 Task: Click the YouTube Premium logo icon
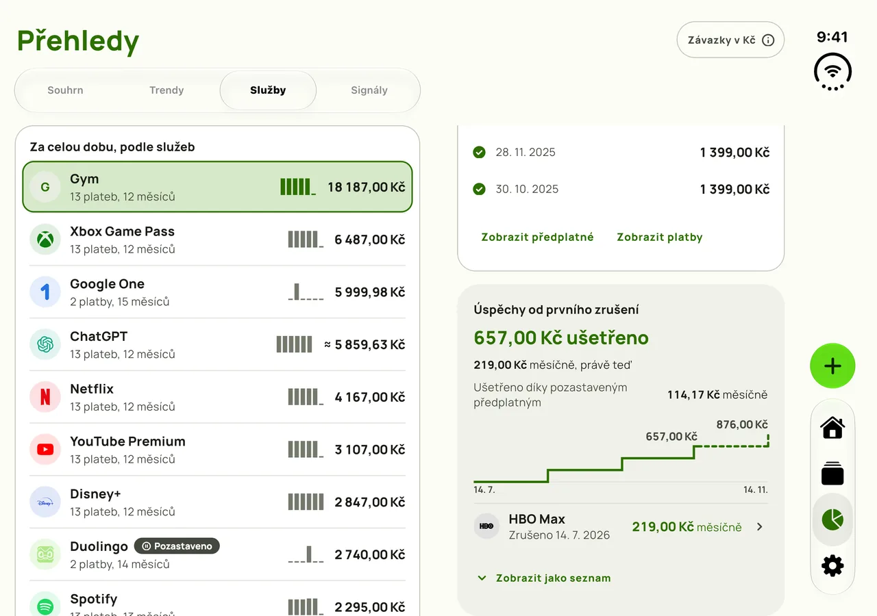(45, 450)
